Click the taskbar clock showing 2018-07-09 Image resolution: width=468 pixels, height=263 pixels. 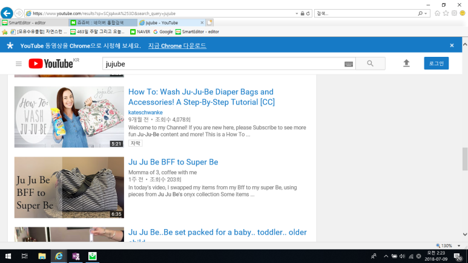click(x=436, y=256)
